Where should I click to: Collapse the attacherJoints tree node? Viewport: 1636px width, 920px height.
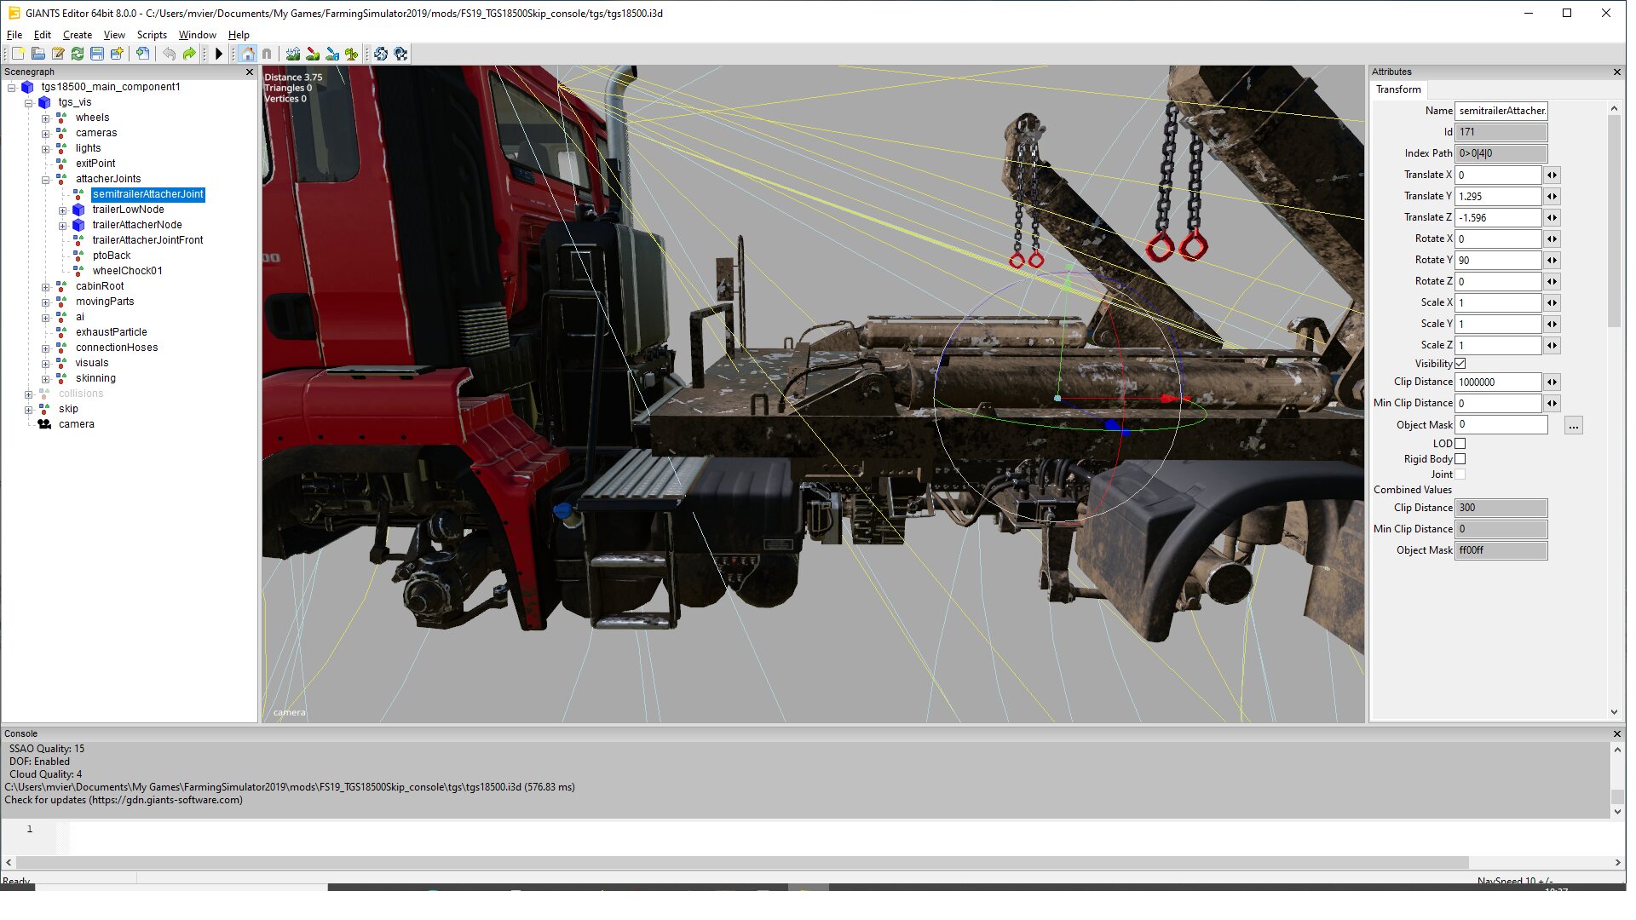tap(46, 180)
